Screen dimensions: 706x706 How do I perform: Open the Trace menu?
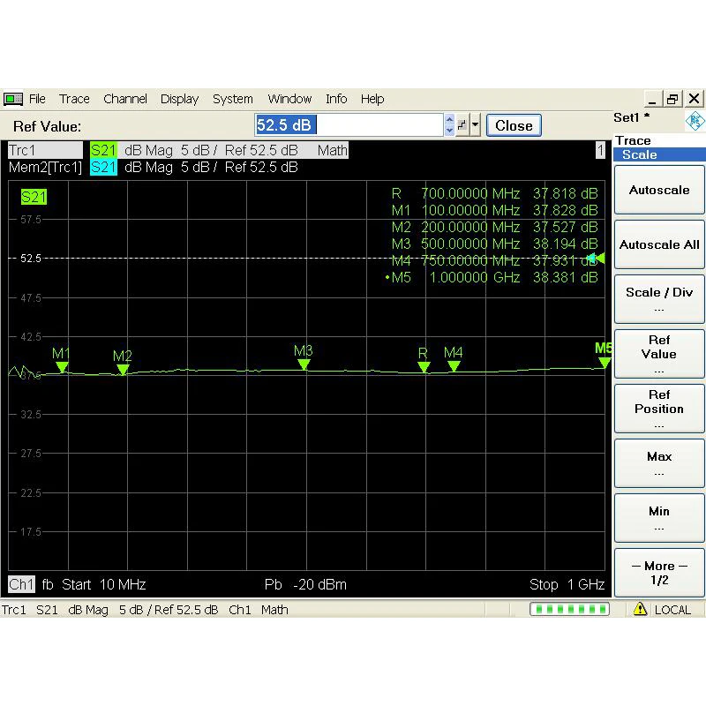click(74, 99)
